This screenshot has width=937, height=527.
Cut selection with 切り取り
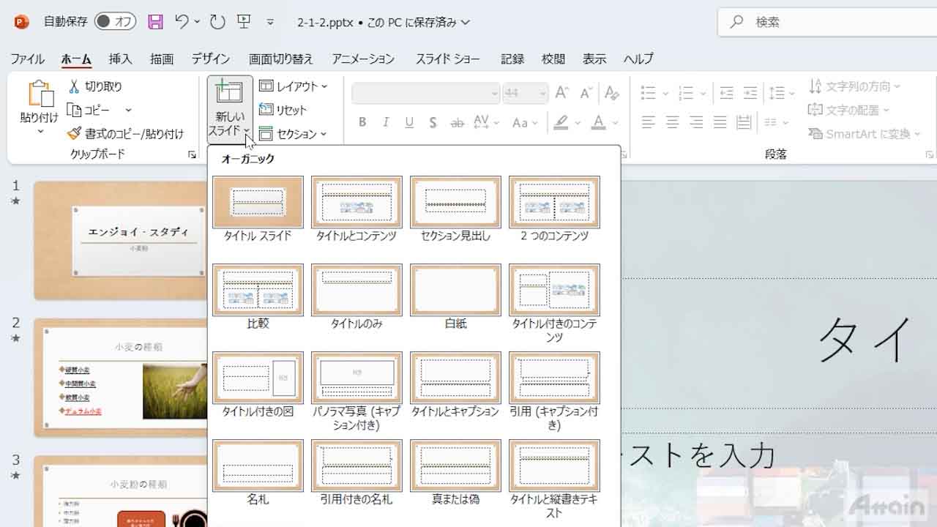tap(95, 86)
